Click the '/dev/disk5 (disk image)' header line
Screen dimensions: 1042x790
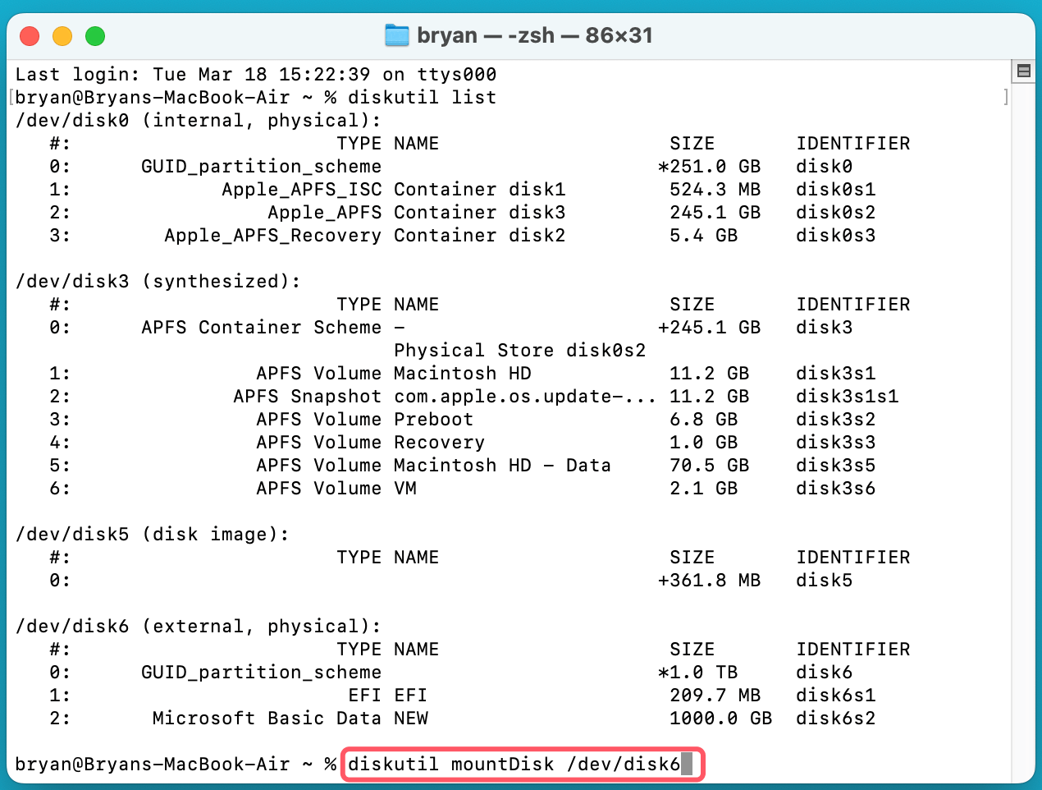153,535
